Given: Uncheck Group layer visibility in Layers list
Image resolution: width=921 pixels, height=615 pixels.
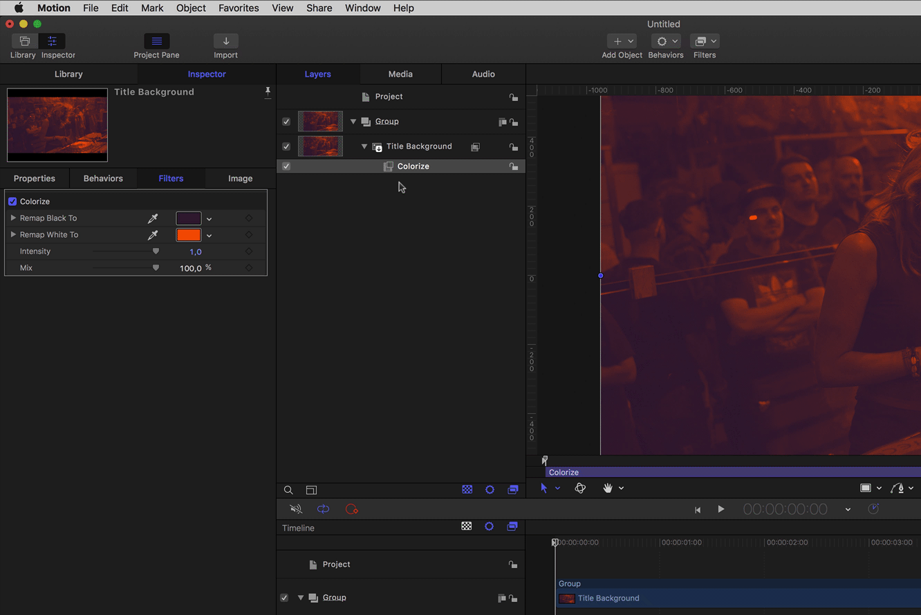Looking at the screenshot, I should pyautogui.click(x=286, y=122).
